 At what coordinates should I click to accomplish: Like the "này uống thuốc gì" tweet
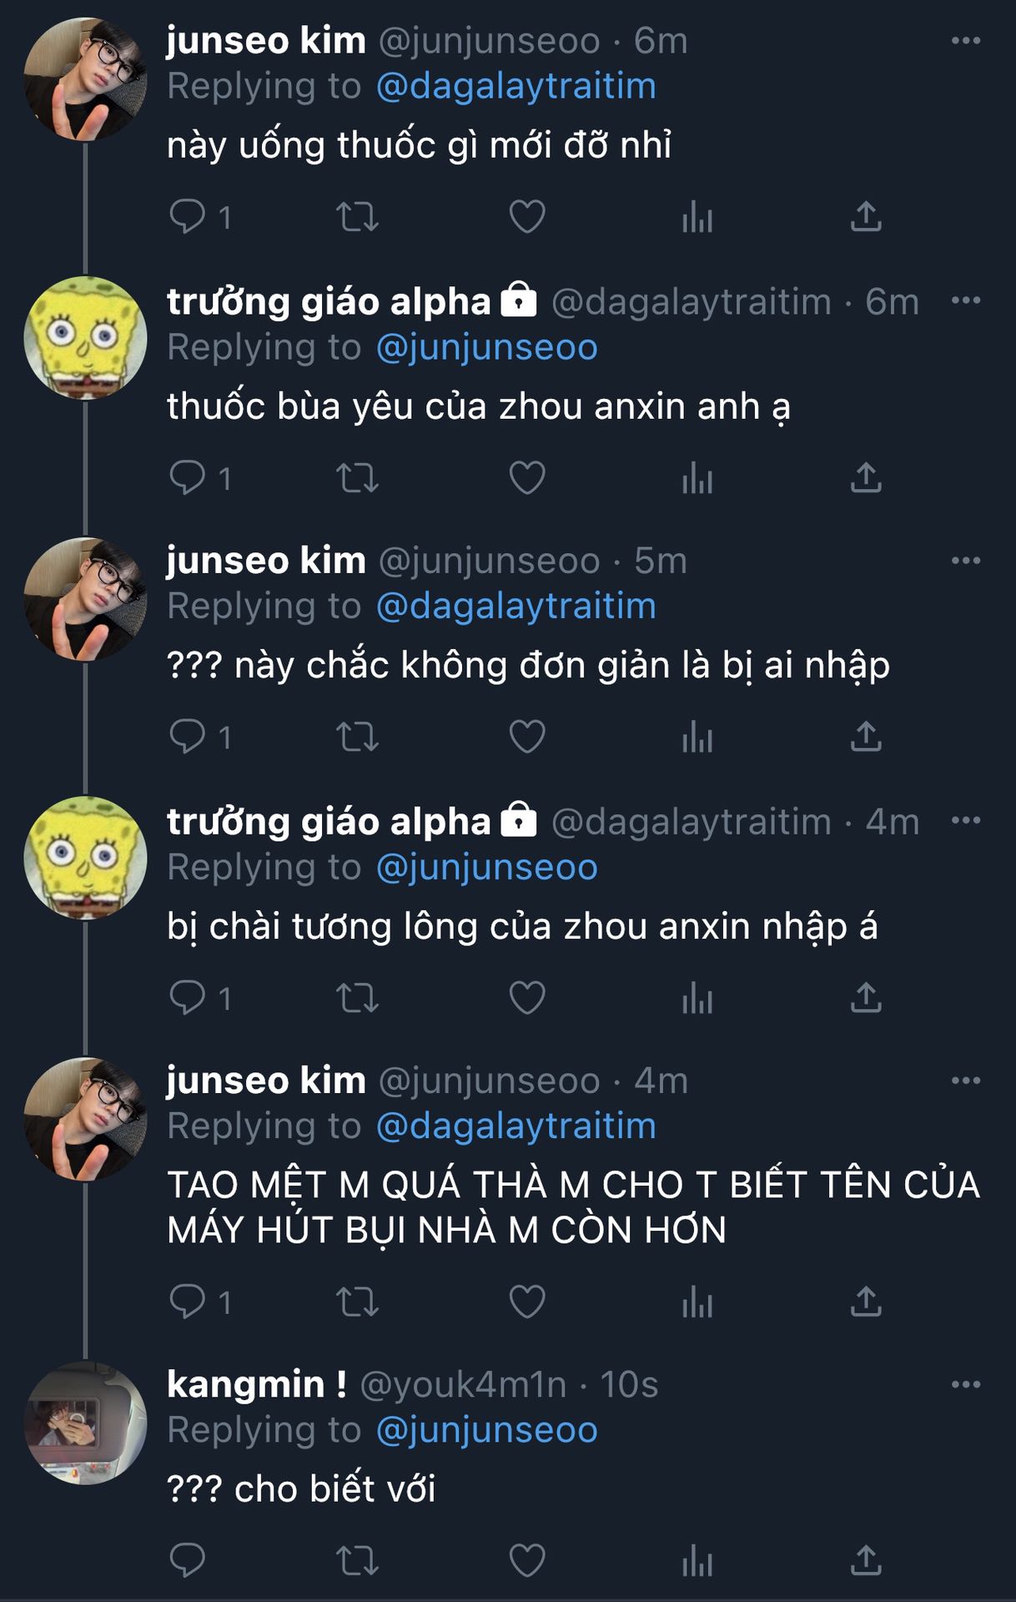(527, 217)
